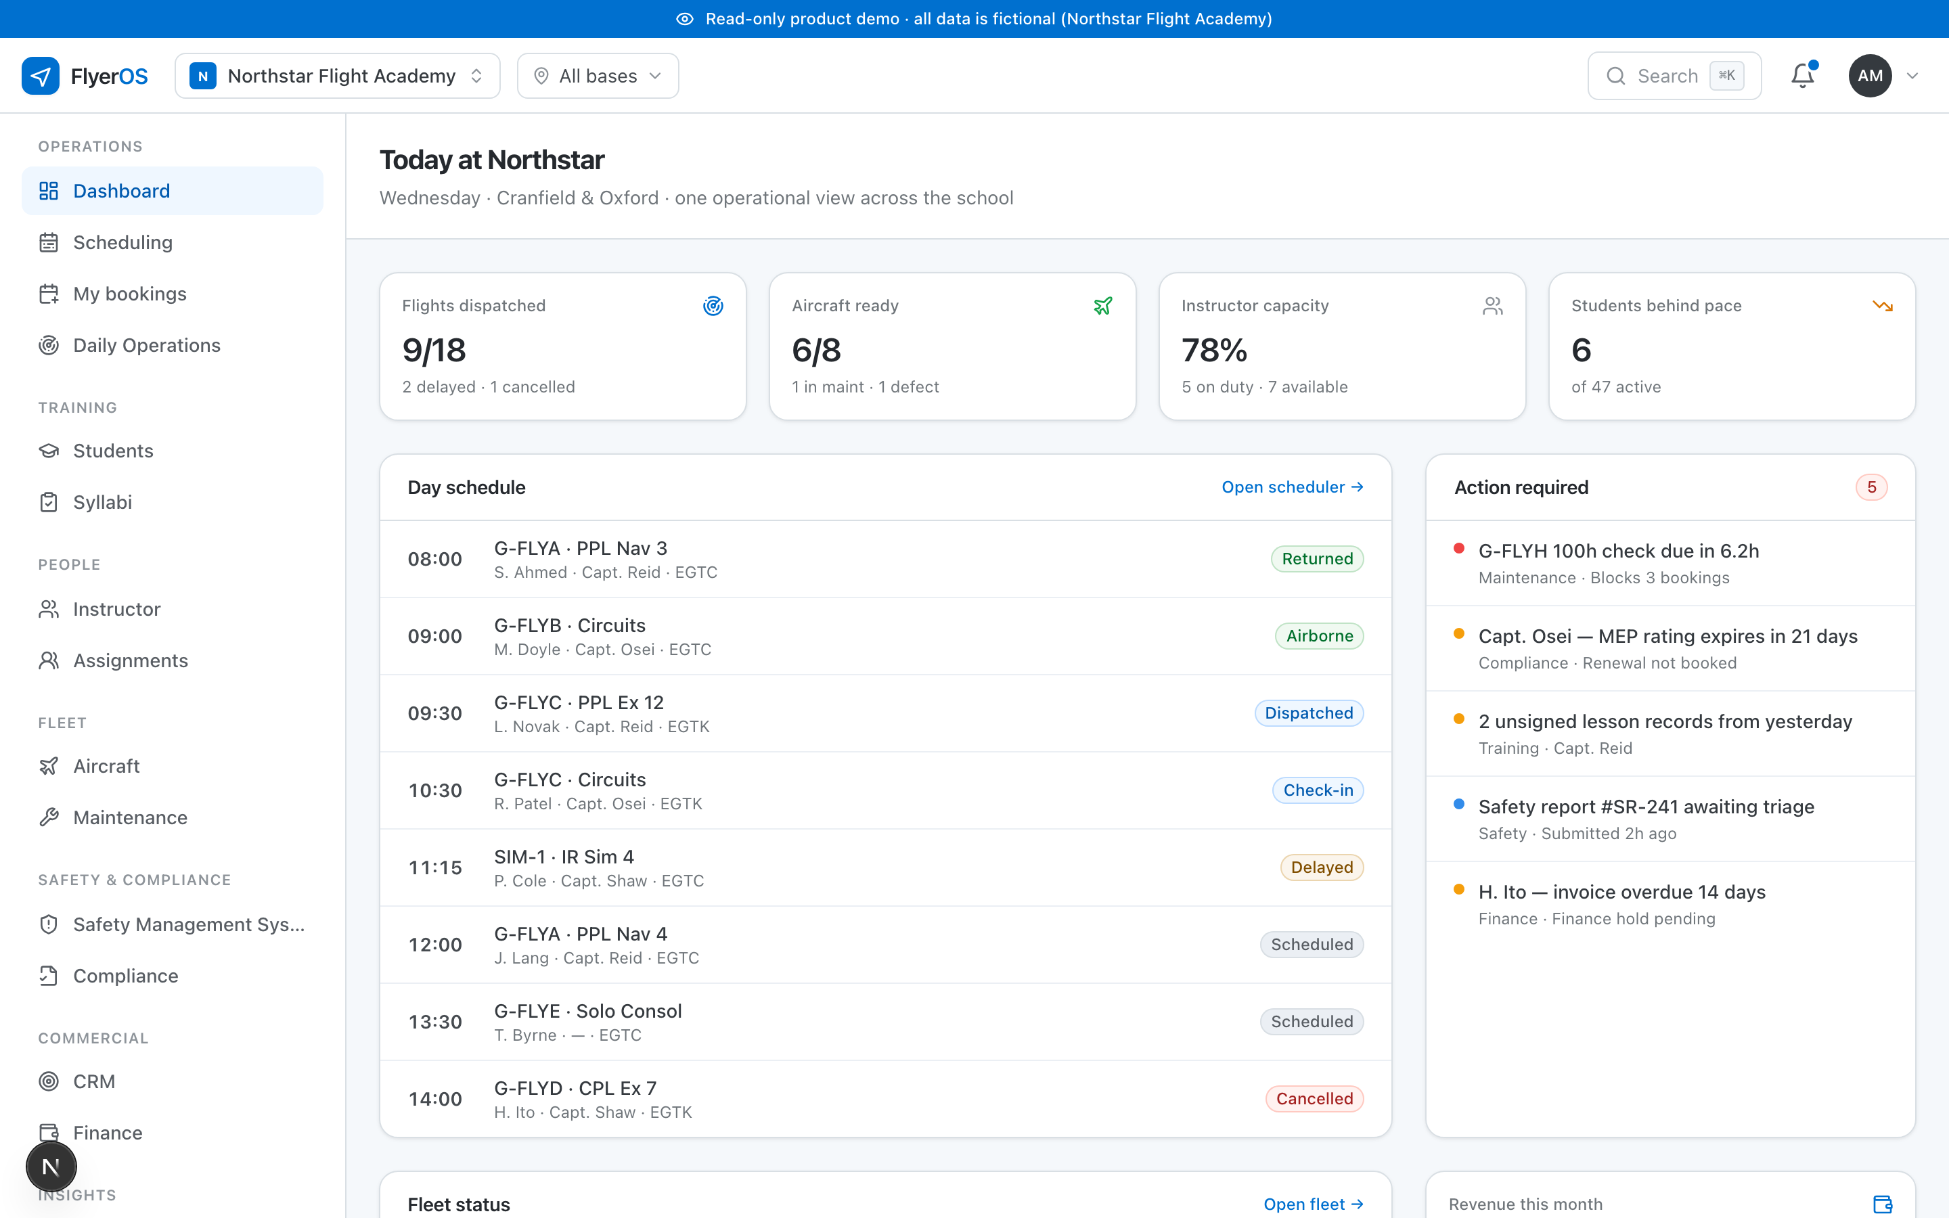Select the 10:30 G-FLYC Circuits row
This screenshot has width=1949, height=1218.
tap(885, 791)
